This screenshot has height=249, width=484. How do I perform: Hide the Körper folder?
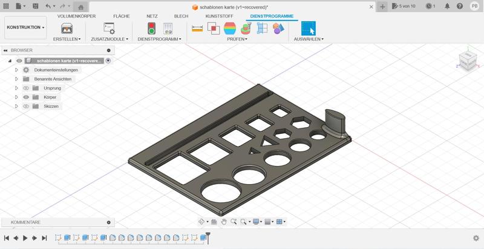click(x=26, y=97)
